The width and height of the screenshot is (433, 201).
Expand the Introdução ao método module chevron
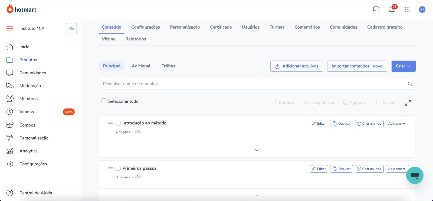(257, 150)
